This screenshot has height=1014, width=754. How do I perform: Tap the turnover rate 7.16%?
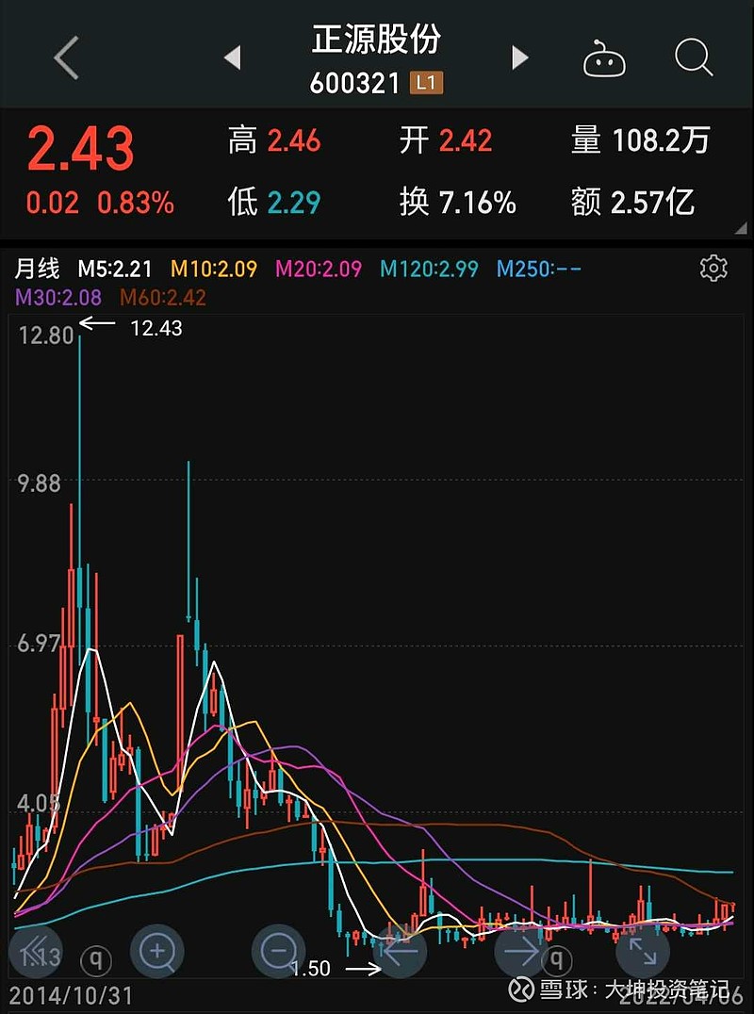tap(478, 203)
